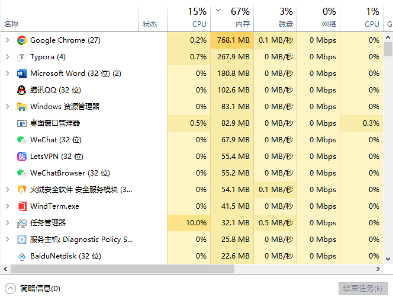Expand the 火绒安全软件 process group
This screenshot has height=303, width=393.
[8, 190]
